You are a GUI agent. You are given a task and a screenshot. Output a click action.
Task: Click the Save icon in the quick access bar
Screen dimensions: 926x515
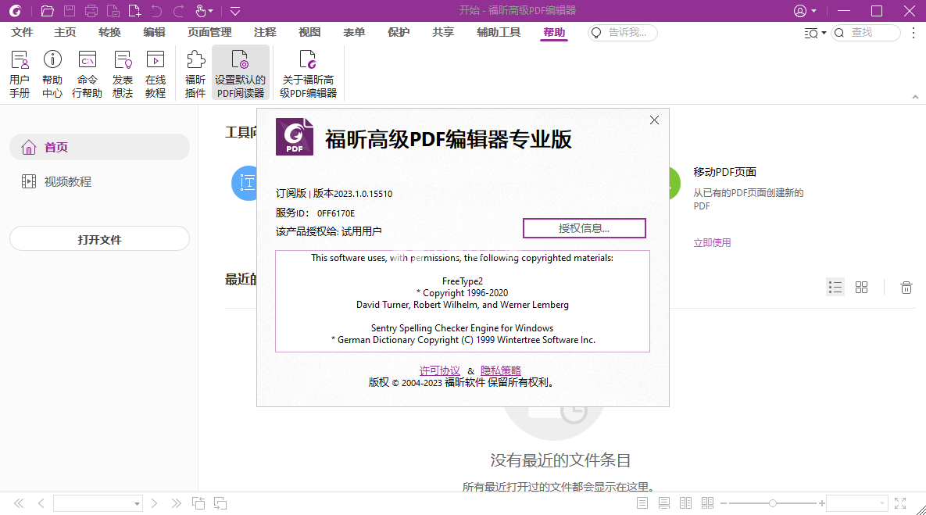[70, 11]
